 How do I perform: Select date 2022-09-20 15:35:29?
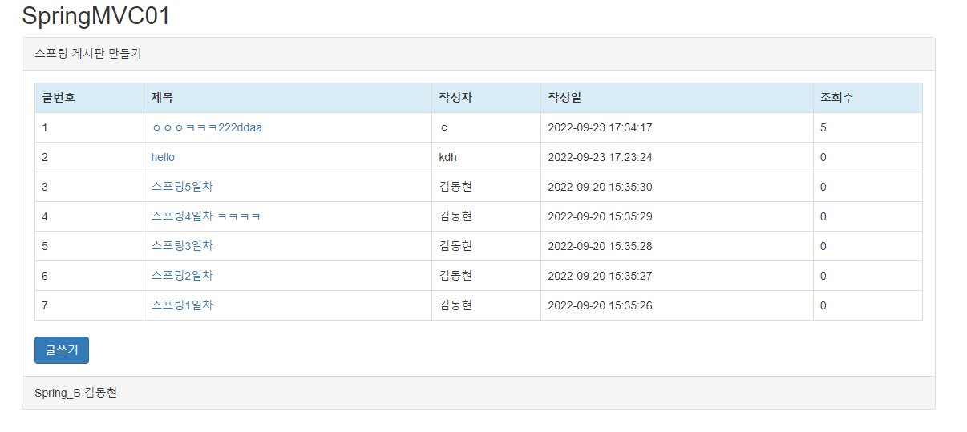pos(600,216)
